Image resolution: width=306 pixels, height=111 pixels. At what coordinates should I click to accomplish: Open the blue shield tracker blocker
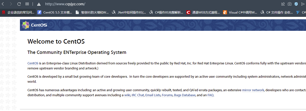296,4
